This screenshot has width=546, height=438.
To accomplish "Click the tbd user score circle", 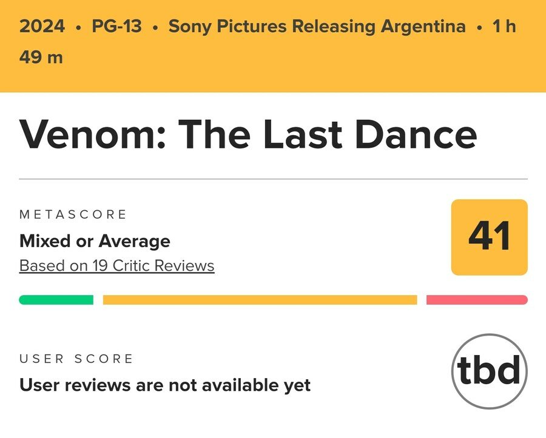I will tap(489, 371).
